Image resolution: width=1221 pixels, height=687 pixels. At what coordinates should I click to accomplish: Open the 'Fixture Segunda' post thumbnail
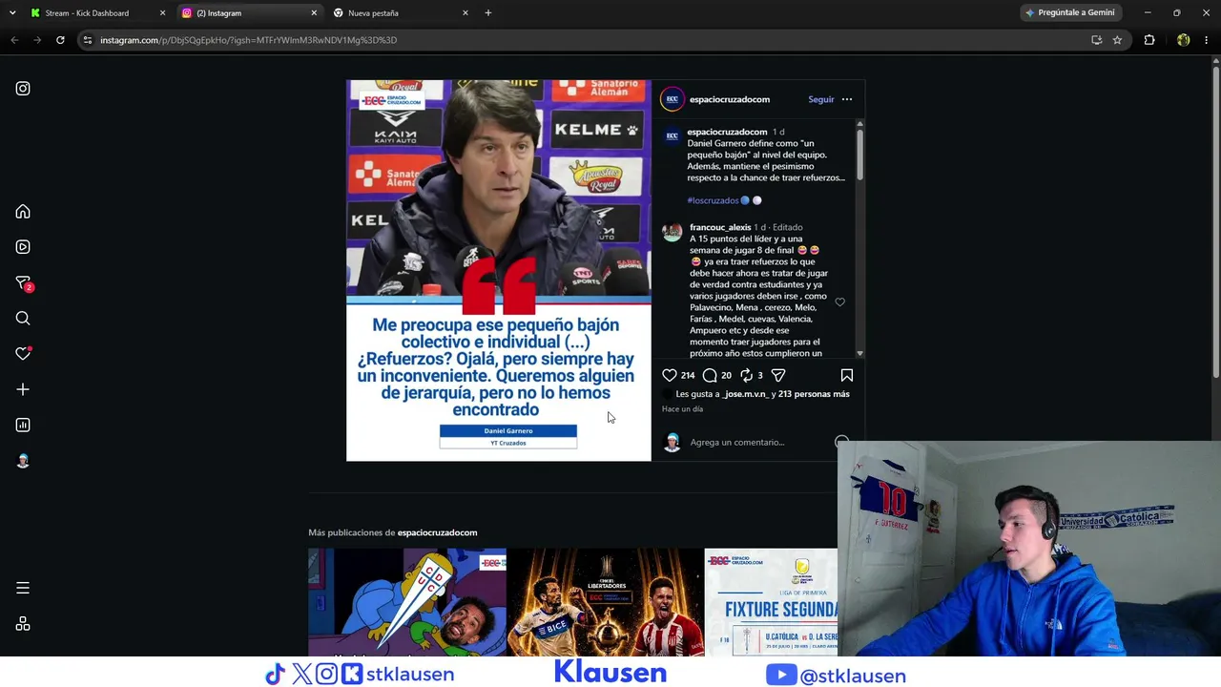click(x=771, y=602)
